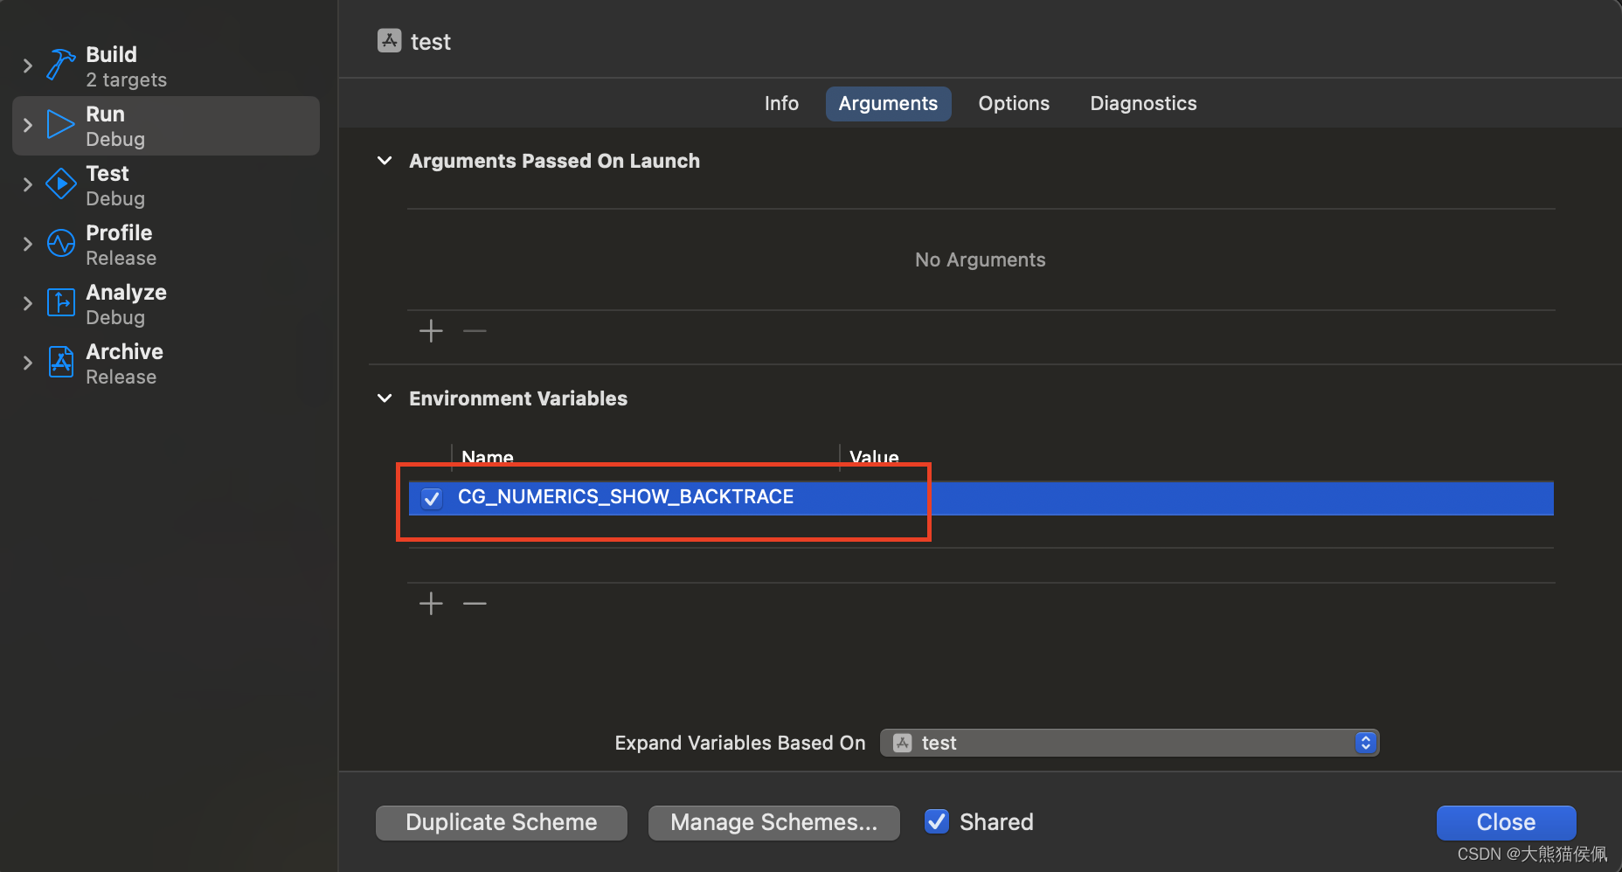1622x872 pixels.
Task: Expand the Archive section chevron
Action: (27, 363)
